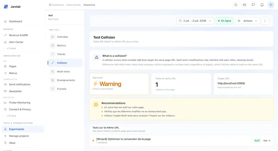Open the date range picker 2 juil. - 2 juil. 2026
This screenshot has height=151, width=278.
point(195,21)
